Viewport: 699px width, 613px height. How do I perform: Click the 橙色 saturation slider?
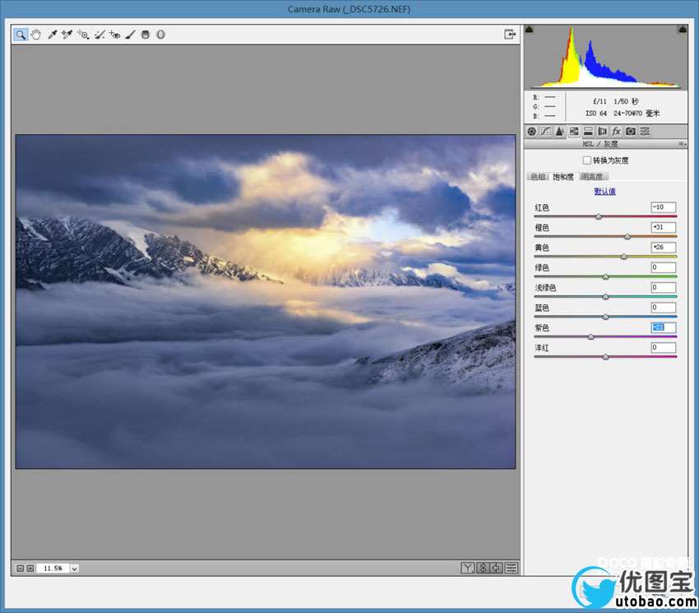click(x=627, y=236)
